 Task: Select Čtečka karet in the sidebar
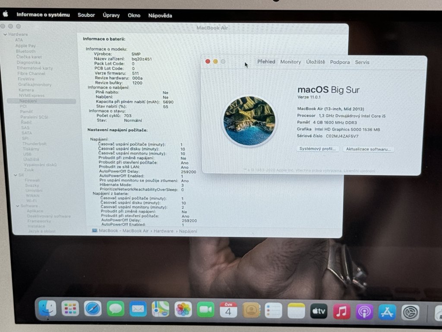click(x=29, y=57)
